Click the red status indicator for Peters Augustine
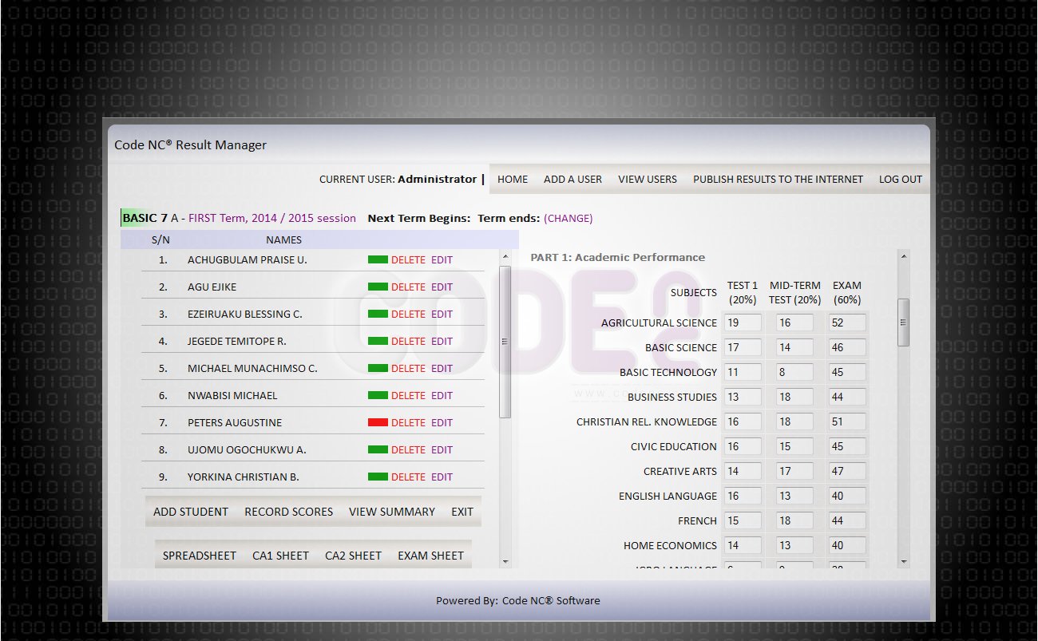The width and height of the screenshot is (1038, 641). (x=378, y=422)
